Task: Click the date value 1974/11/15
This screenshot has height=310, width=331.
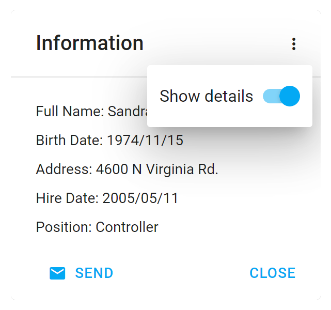Action: 145,140
